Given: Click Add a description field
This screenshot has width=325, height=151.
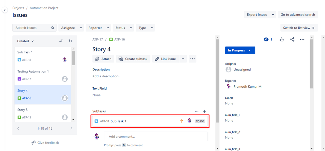Looking at the screenshot, I should click(x=106, y=76).
